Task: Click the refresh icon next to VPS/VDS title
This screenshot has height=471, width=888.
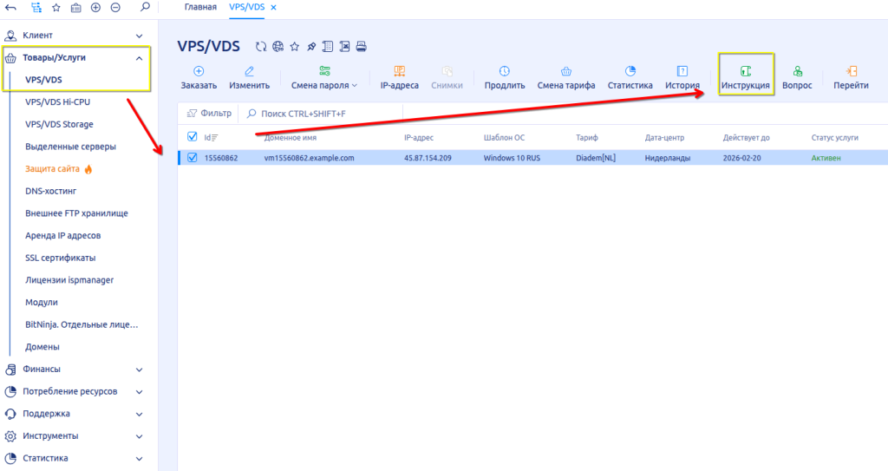Action: (x=261, y=46)
